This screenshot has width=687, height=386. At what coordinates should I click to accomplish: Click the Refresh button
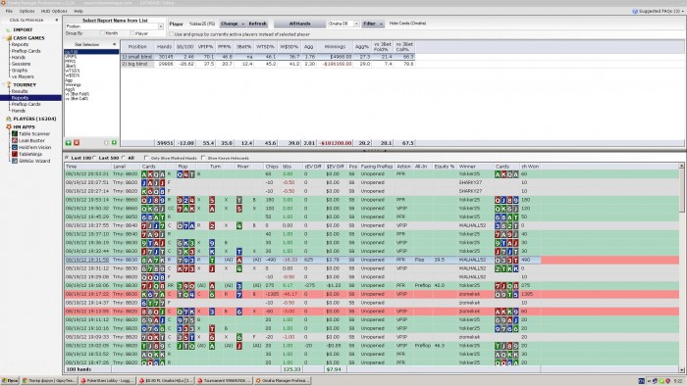[257, 24]
